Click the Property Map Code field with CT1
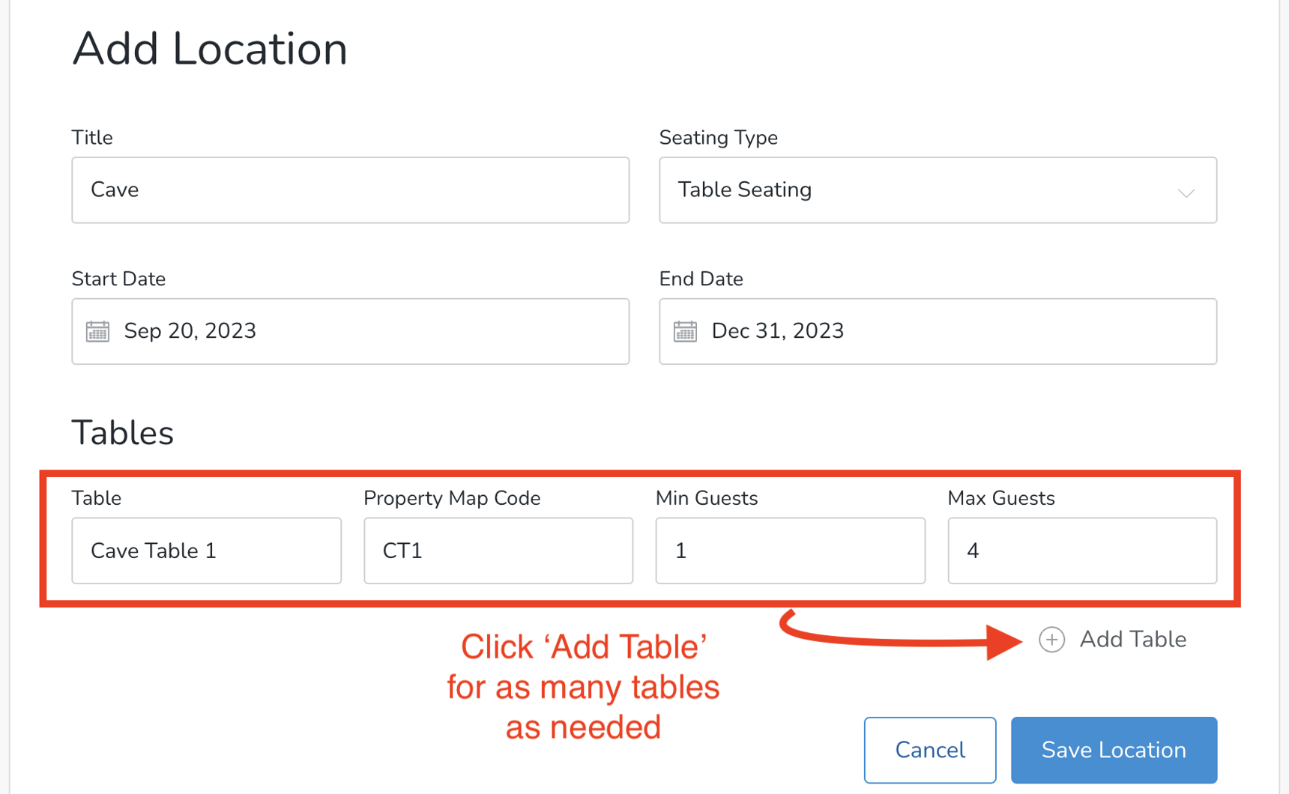 coord(497,551)
